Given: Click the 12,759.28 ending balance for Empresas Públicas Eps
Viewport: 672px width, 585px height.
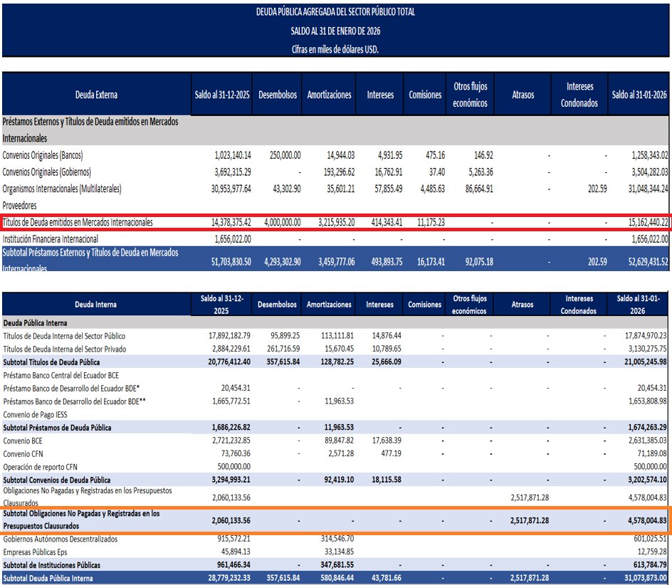Looking at the screenshot, I should click(x=652, y=552).
